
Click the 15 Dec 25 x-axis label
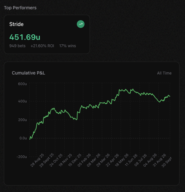75,160
